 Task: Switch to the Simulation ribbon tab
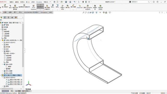pyautogui.click(x=44, y=12)
